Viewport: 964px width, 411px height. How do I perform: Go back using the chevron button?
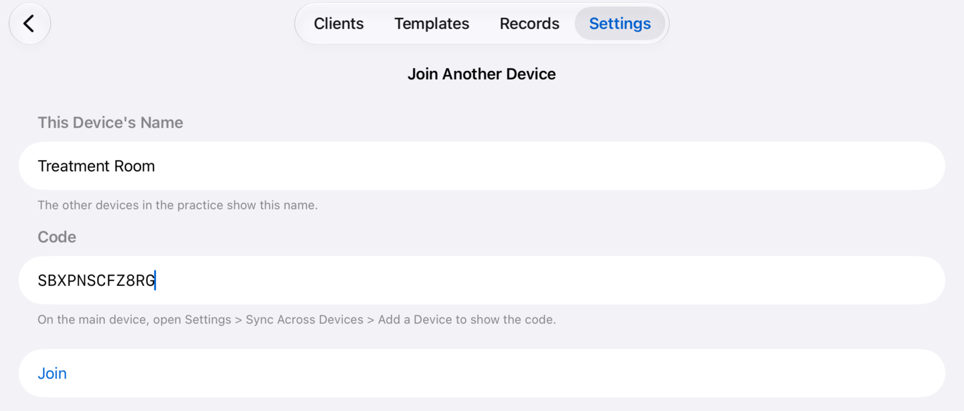[x=29, y=23]
